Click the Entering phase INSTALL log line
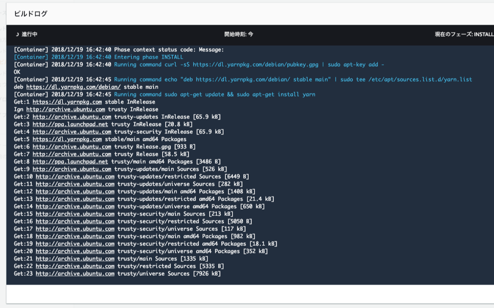The width and height of the screenshot is (494, 308). pos(148,57)
